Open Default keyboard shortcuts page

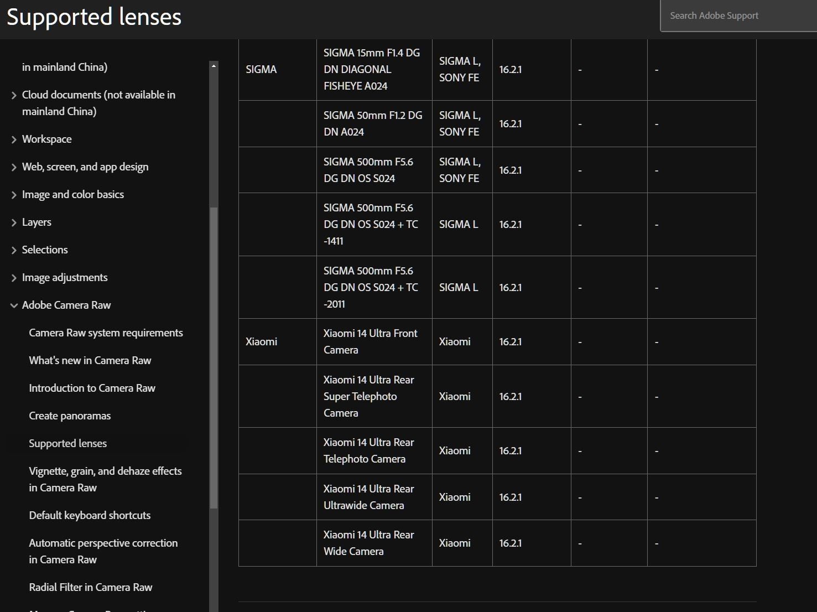(90, 515)
